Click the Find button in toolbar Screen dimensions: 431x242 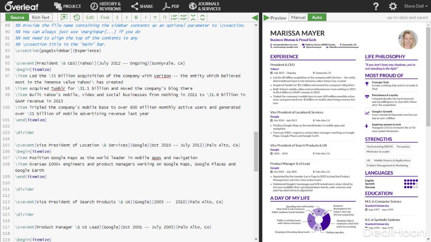[x=105, y=17]
